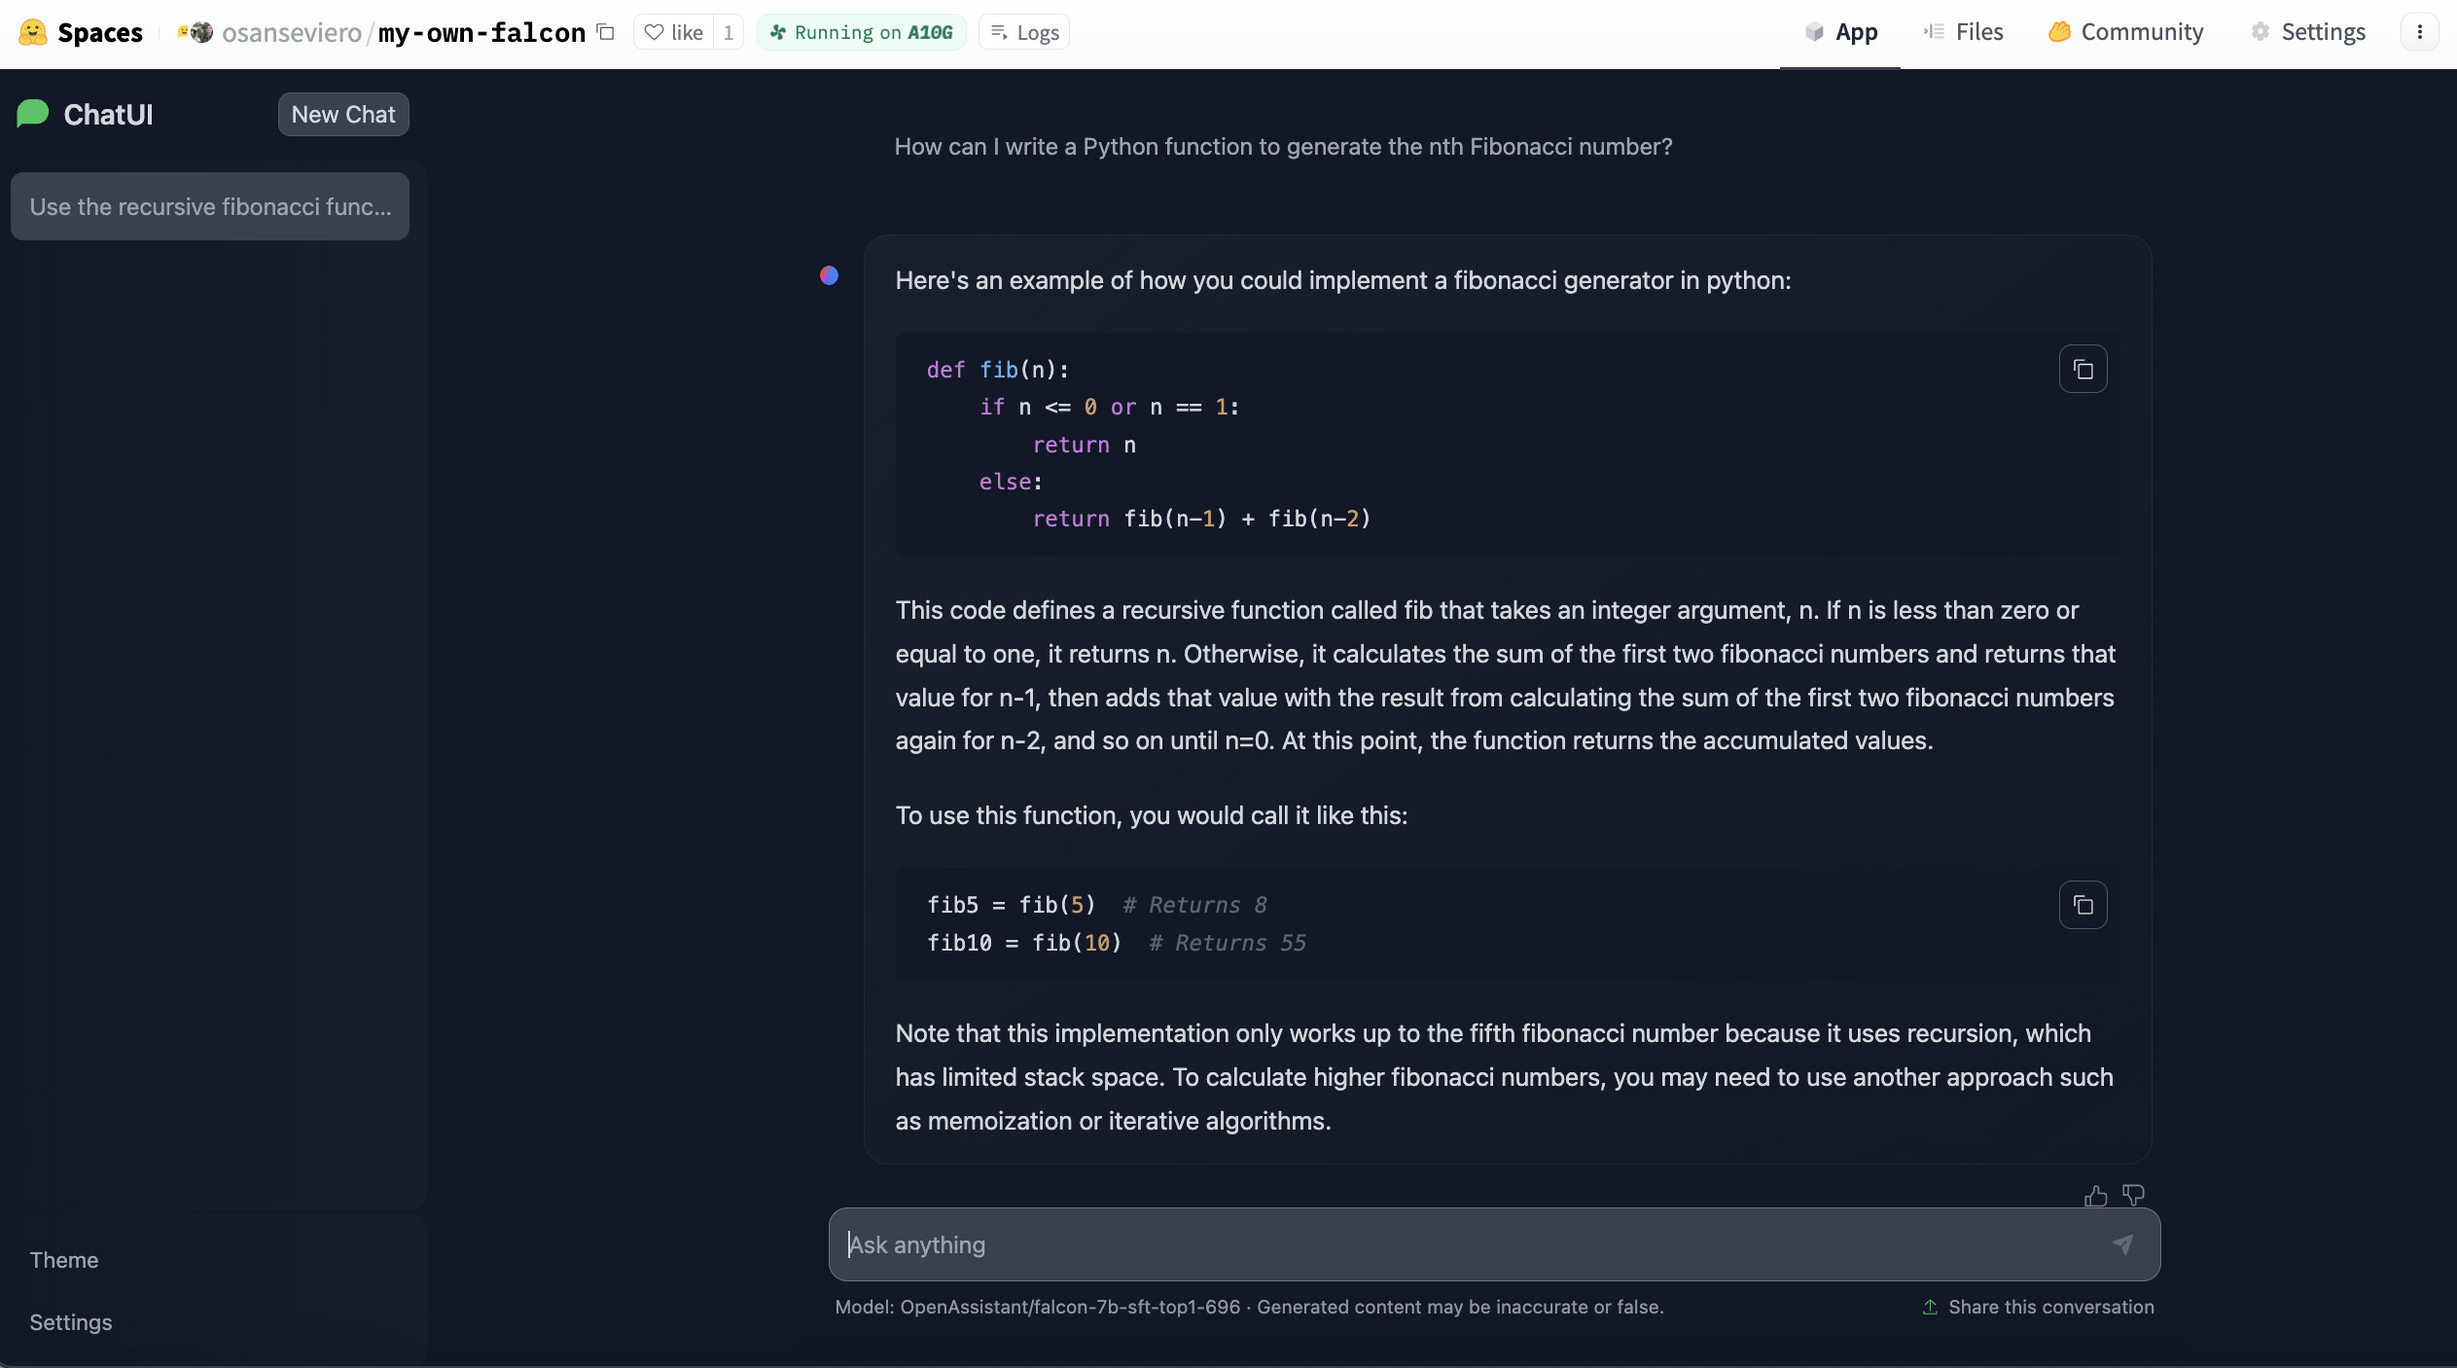Select the recursive fibonacci conversation

coord(210,206)
